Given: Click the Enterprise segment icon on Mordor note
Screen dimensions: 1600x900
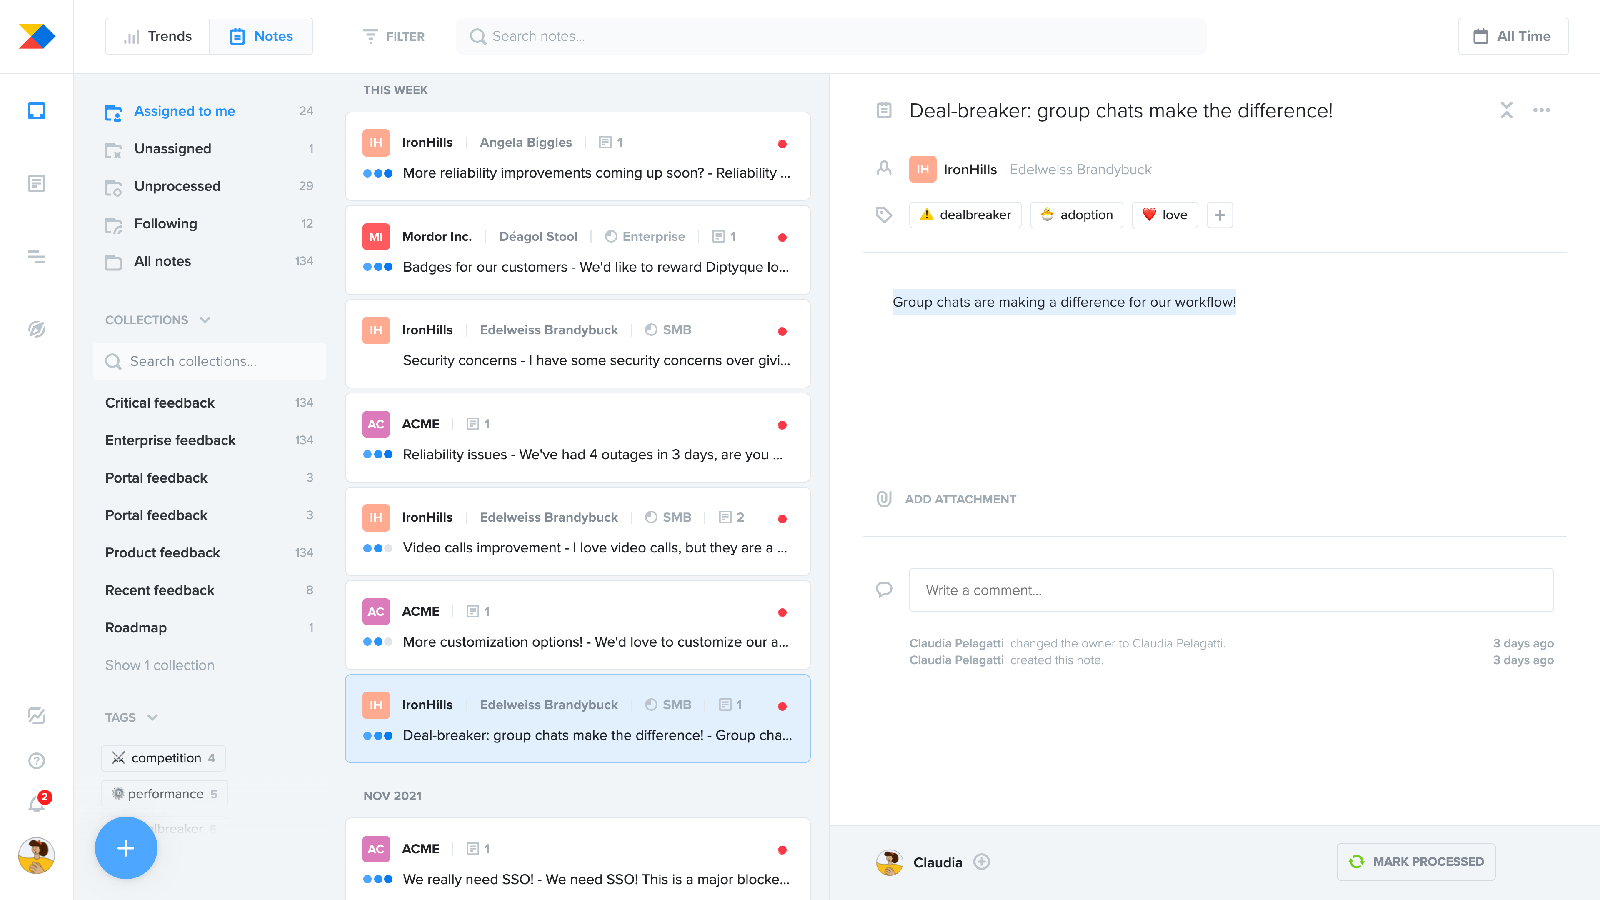Looking at the screenshot, I should 610,236.
